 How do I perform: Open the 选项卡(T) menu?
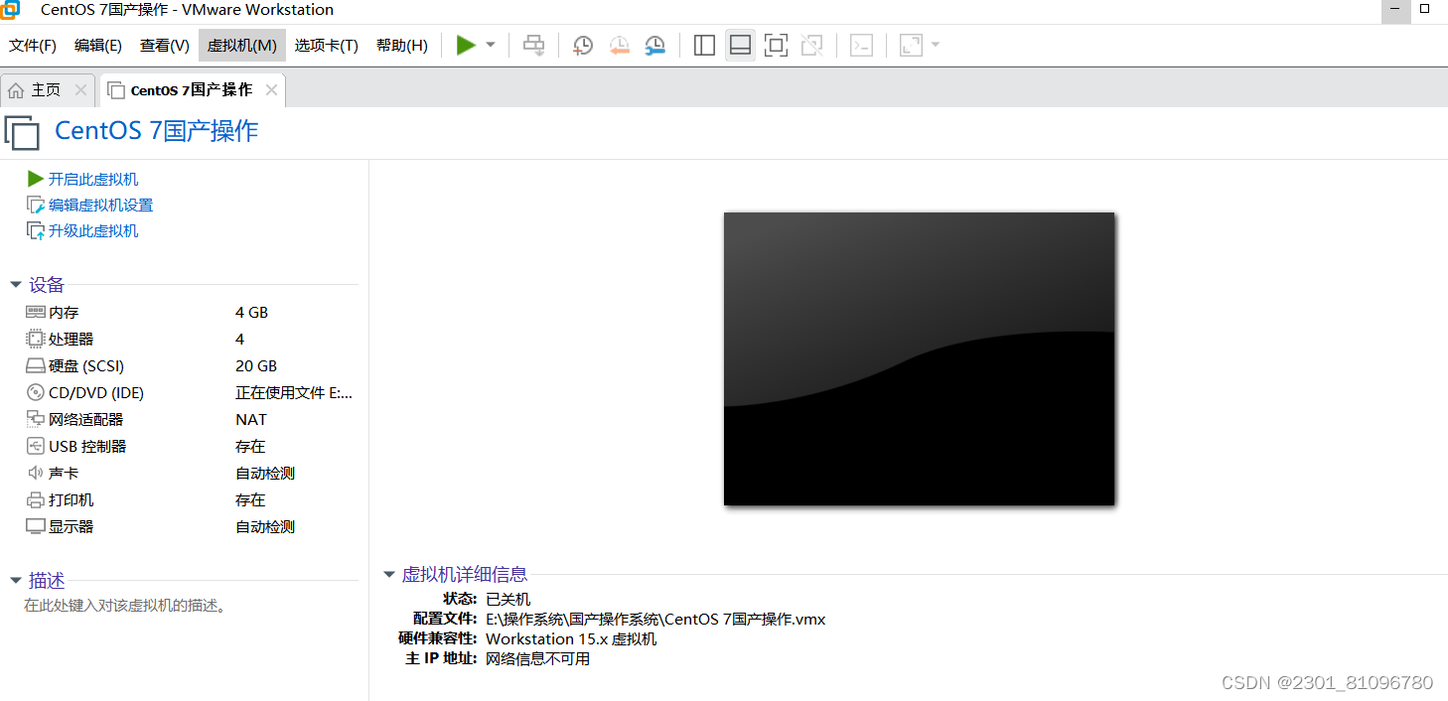pos(327,46)
